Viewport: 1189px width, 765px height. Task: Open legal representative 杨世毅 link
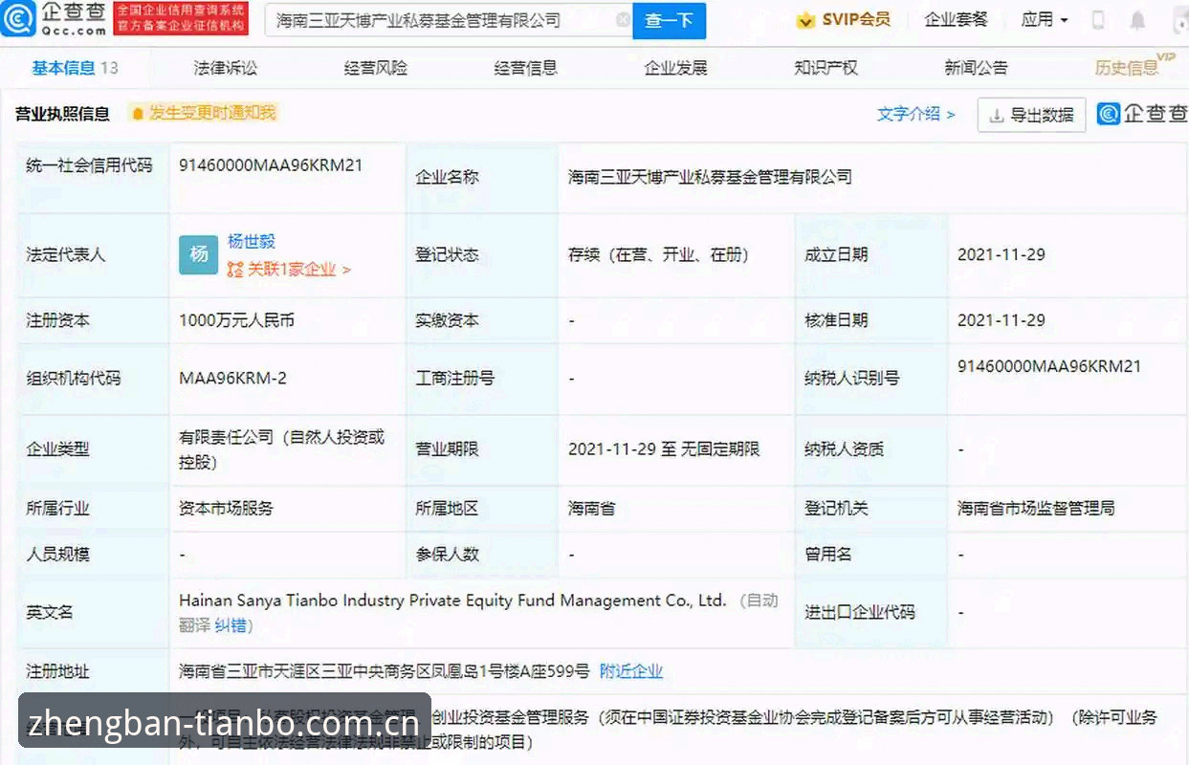click(252, 242)
